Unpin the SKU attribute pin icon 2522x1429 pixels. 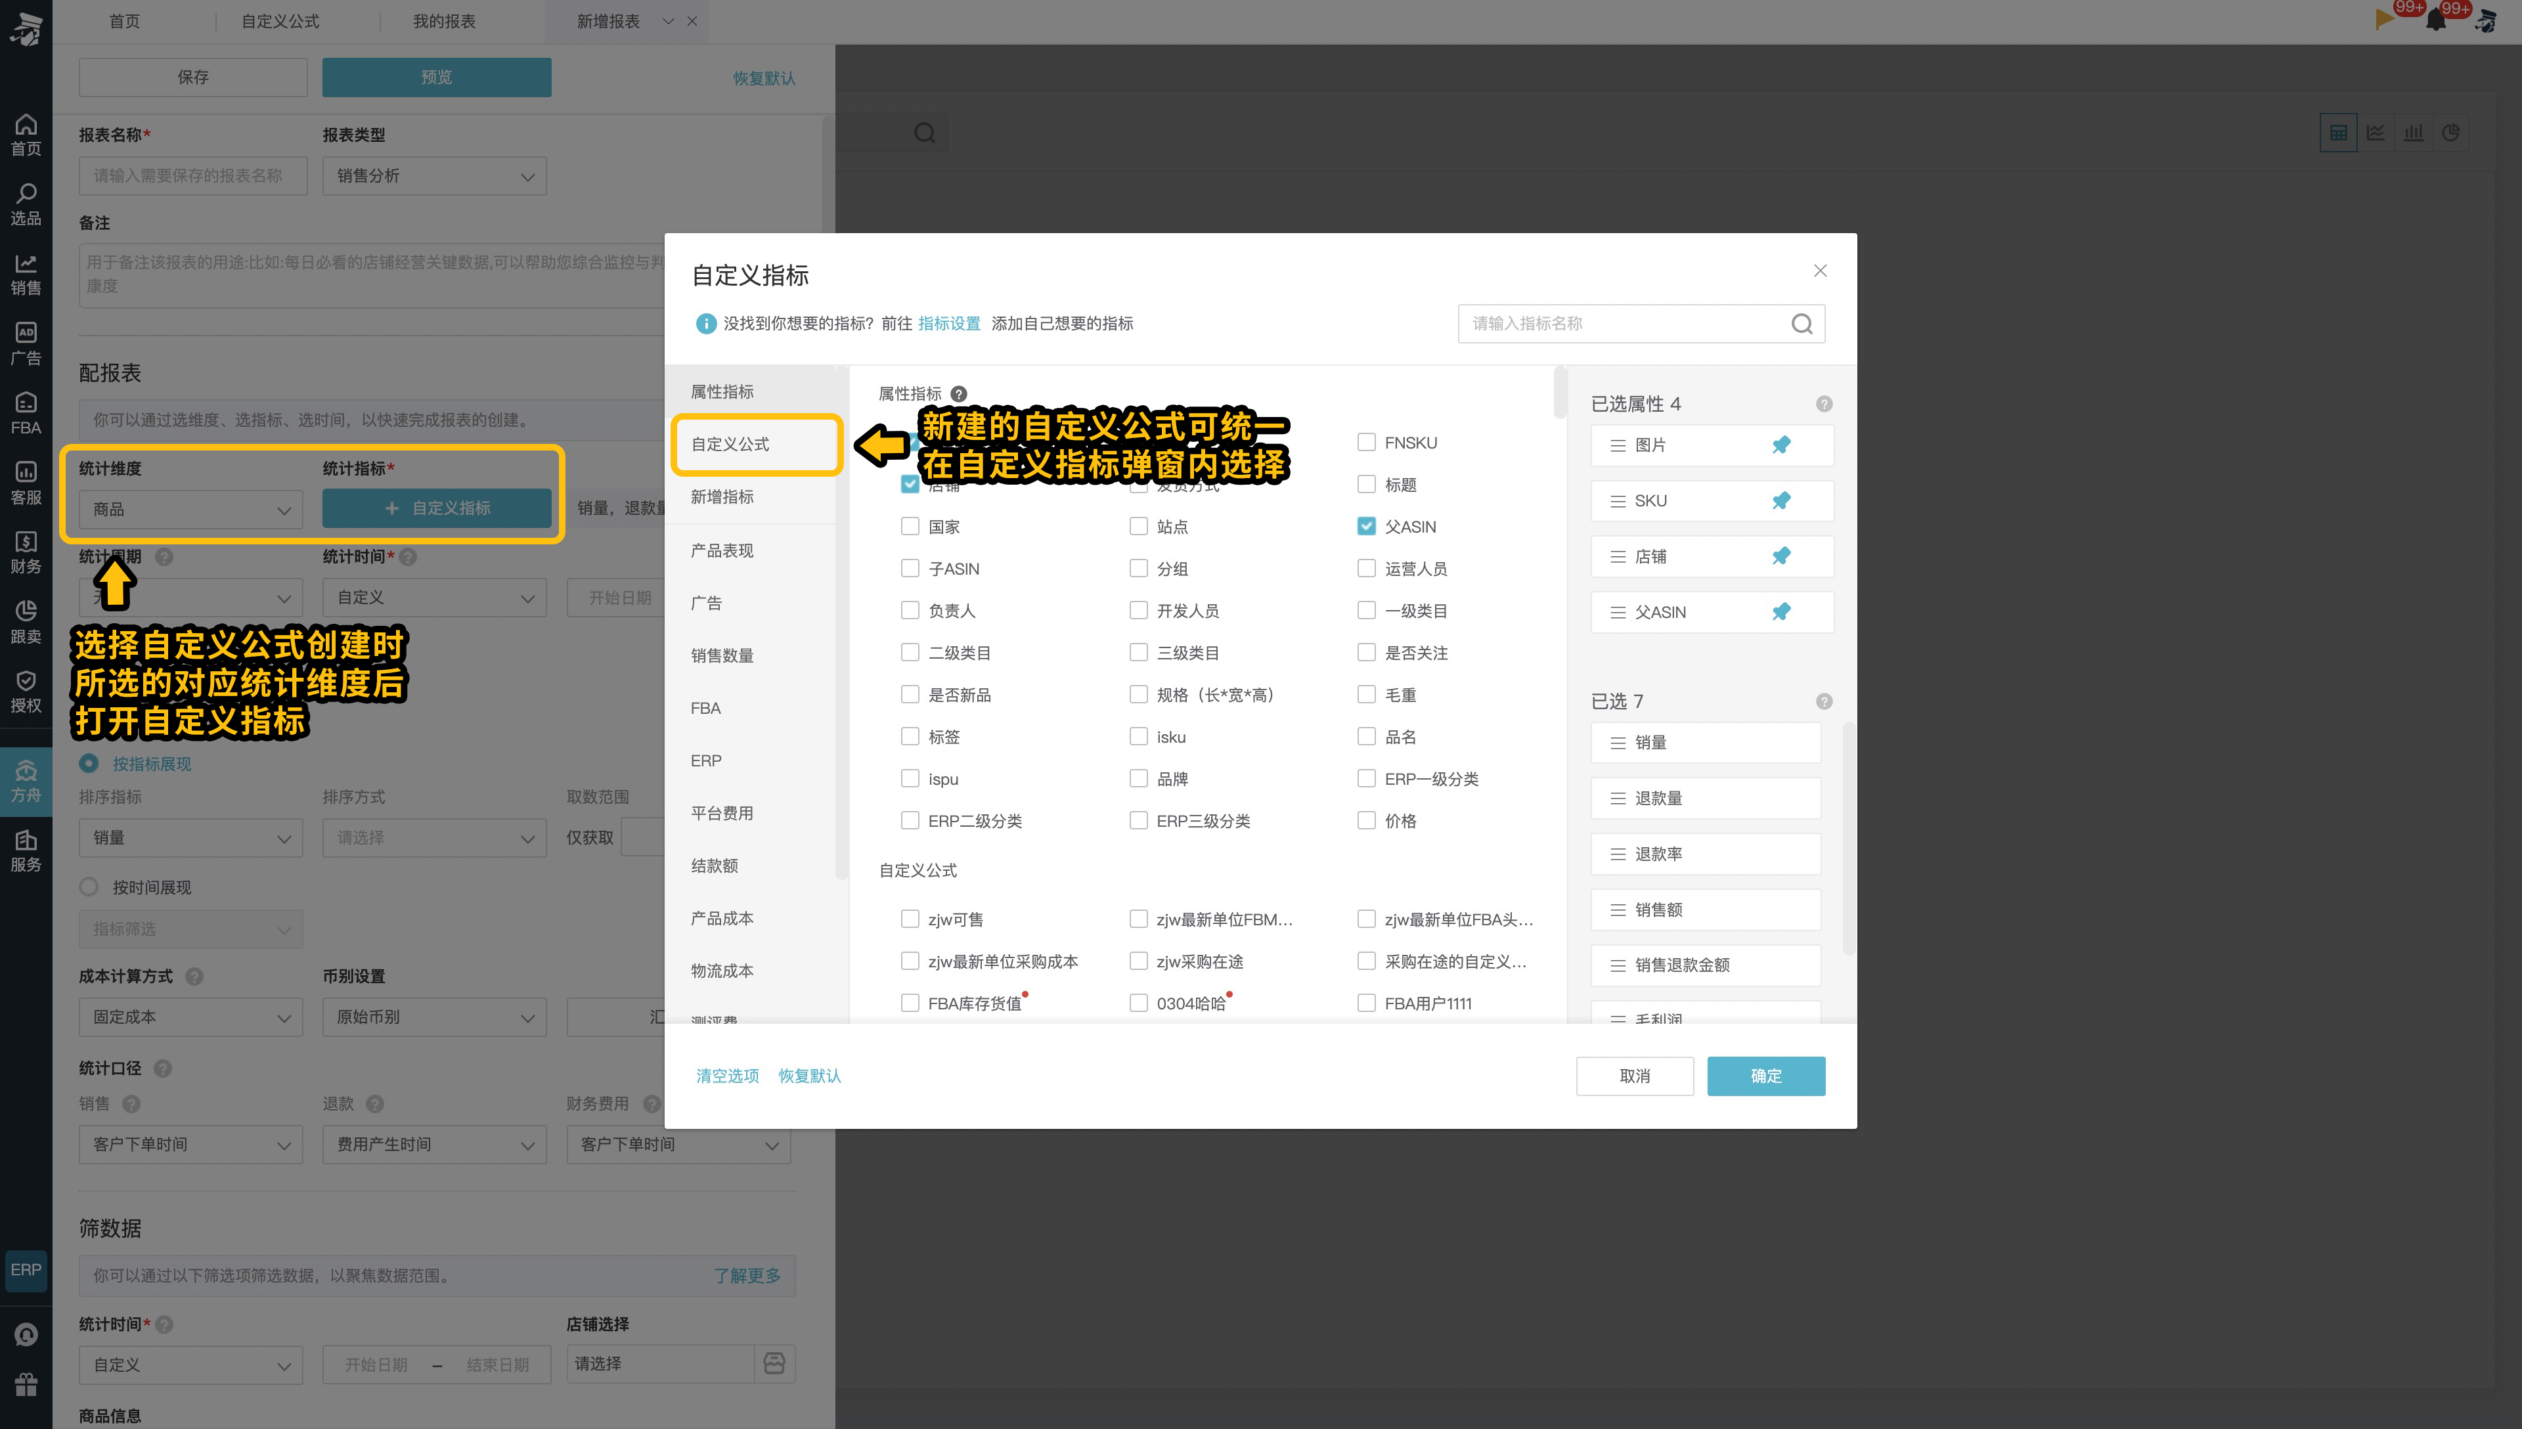point(1781,500)
